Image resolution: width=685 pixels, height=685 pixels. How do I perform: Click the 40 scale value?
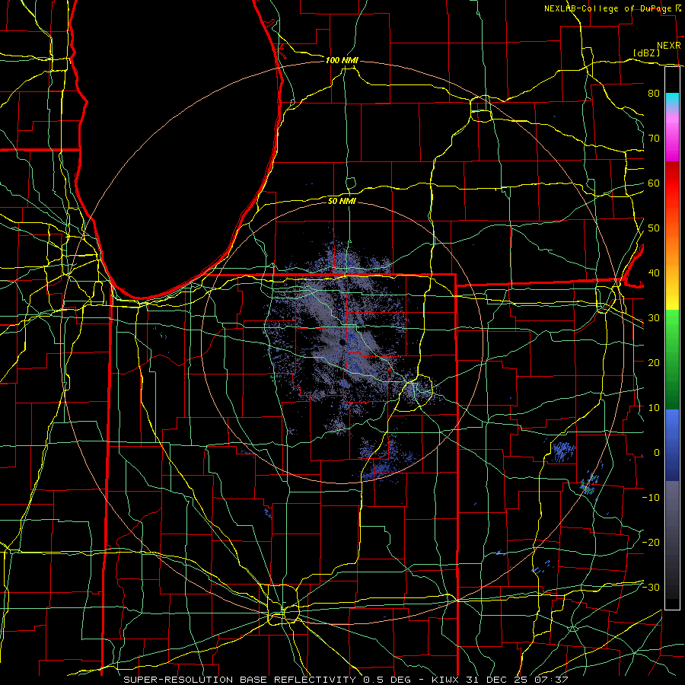click(x=654, y=273)
